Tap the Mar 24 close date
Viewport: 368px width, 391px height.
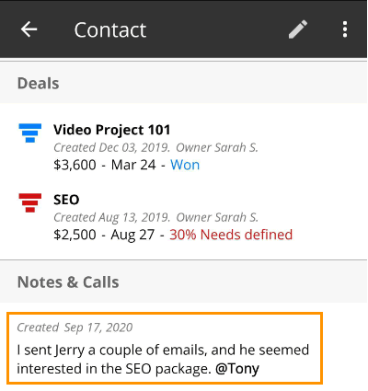pyautogui.click(x=133, y=165)
